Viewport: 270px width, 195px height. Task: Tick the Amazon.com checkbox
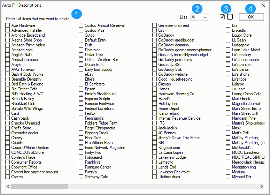7,50
